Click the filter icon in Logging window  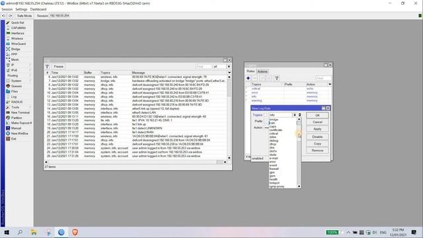click(277, 78)
